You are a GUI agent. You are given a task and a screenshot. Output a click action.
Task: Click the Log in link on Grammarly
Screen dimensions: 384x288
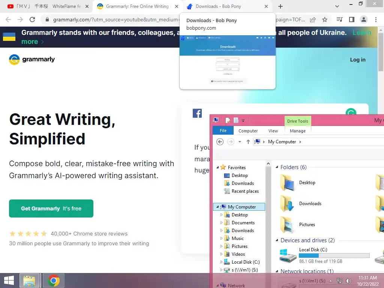point(357,60)
